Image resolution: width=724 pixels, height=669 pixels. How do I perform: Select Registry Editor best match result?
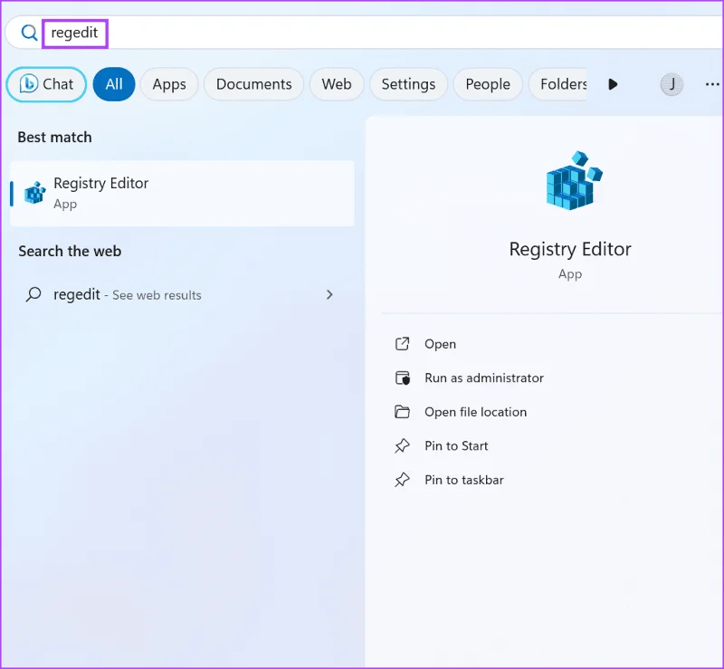[182, 193]
